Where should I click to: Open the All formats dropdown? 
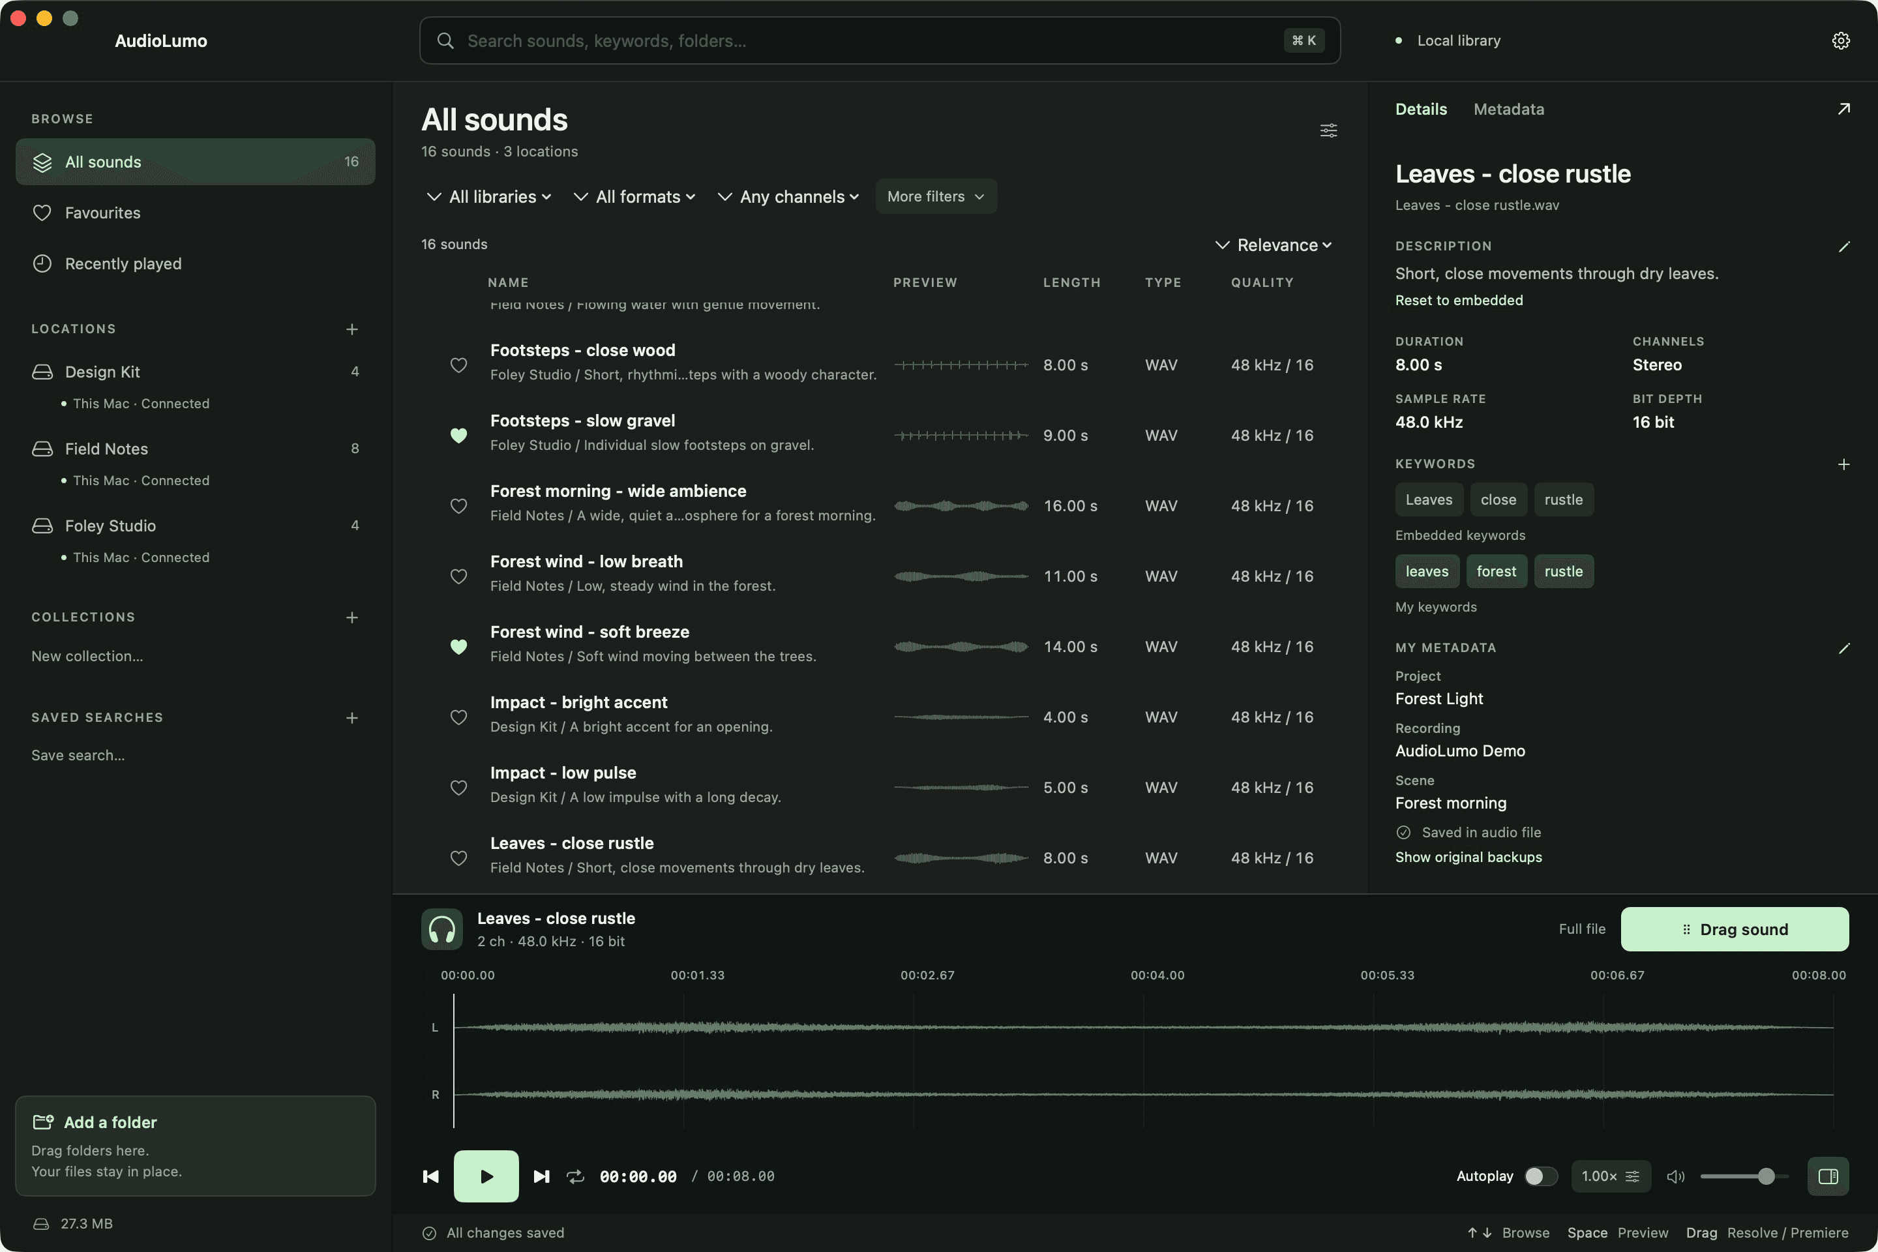[x=634, y=196]
